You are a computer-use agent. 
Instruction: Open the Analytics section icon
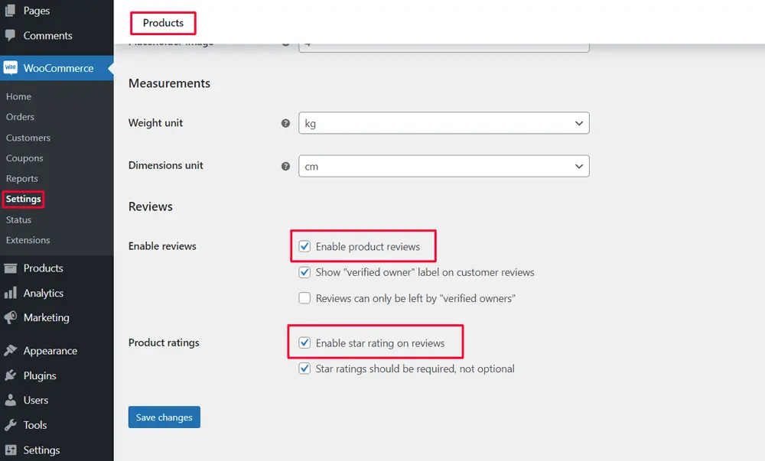pyautogui.click(x=12, y=293)
